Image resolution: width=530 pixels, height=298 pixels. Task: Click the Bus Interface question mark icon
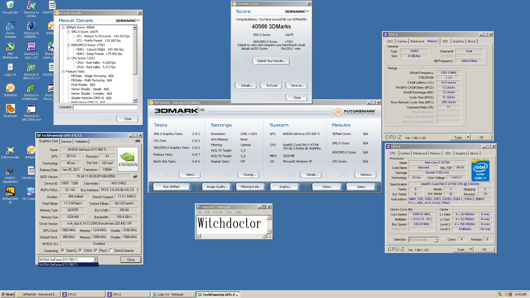point(137,190)
